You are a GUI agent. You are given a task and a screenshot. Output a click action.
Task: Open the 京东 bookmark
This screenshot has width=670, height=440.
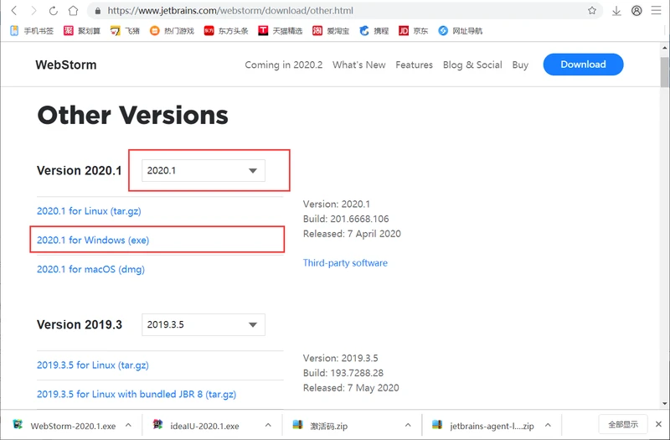[x=413, y=31]
